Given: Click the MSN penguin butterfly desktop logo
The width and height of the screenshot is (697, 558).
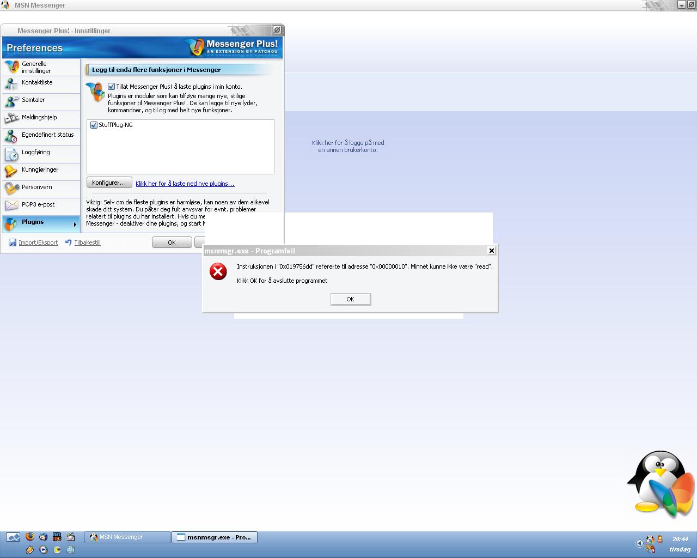Looking at the screenshot, I should [661, 484].
